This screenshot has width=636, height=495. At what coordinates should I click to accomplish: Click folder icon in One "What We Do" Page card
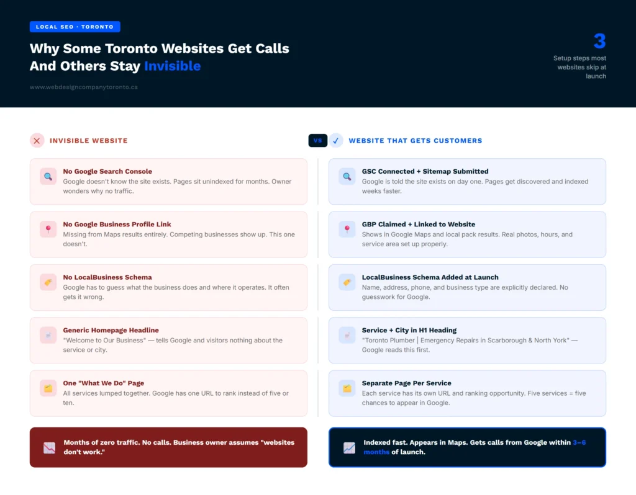click(x=48, y=388)
